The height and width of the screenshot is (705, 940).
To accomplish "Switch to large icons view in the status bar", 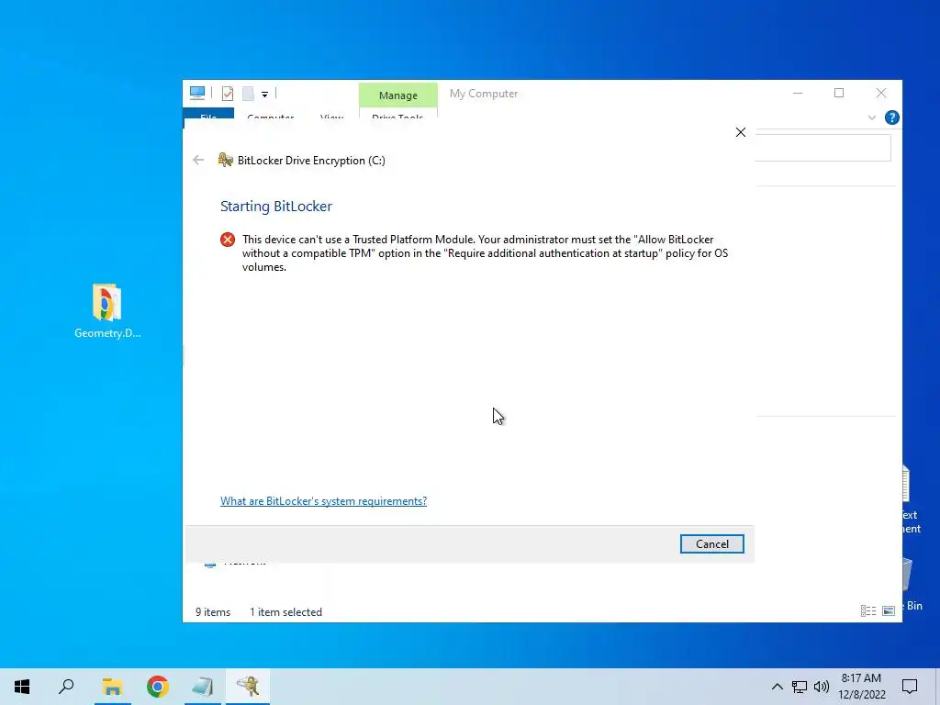I will coord(889,610).
